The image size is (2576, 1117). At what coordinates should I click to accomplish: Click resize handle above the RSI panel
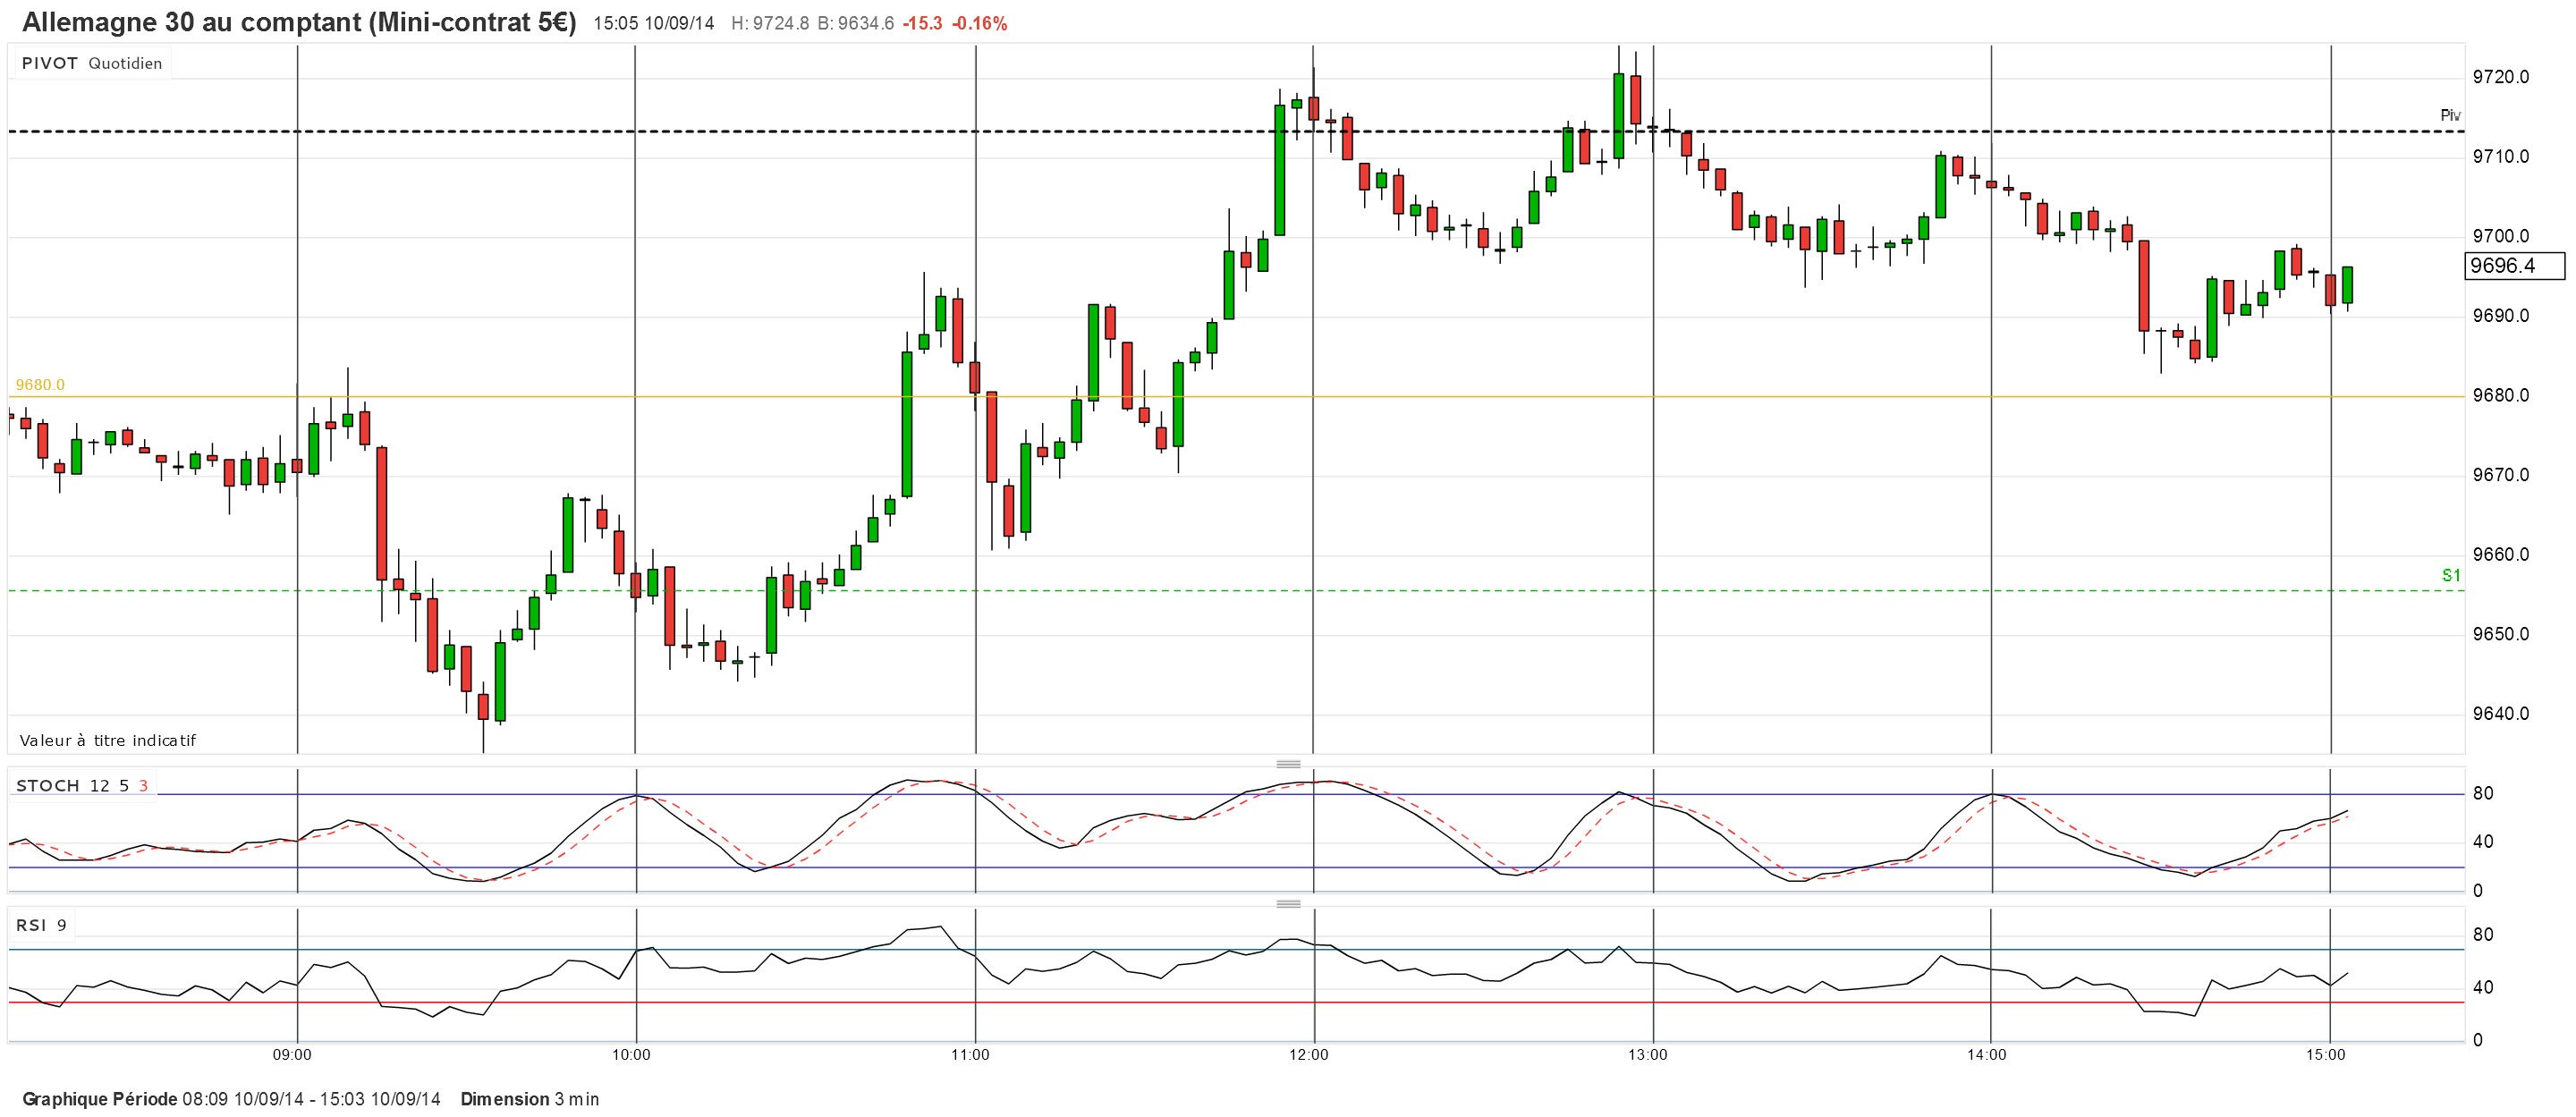click(1288, 903)
